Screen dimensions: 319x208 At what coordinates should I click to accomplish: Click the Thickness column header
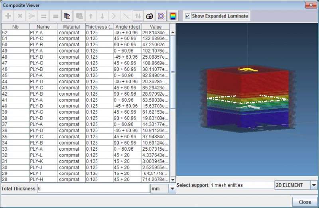pos(99,27)
